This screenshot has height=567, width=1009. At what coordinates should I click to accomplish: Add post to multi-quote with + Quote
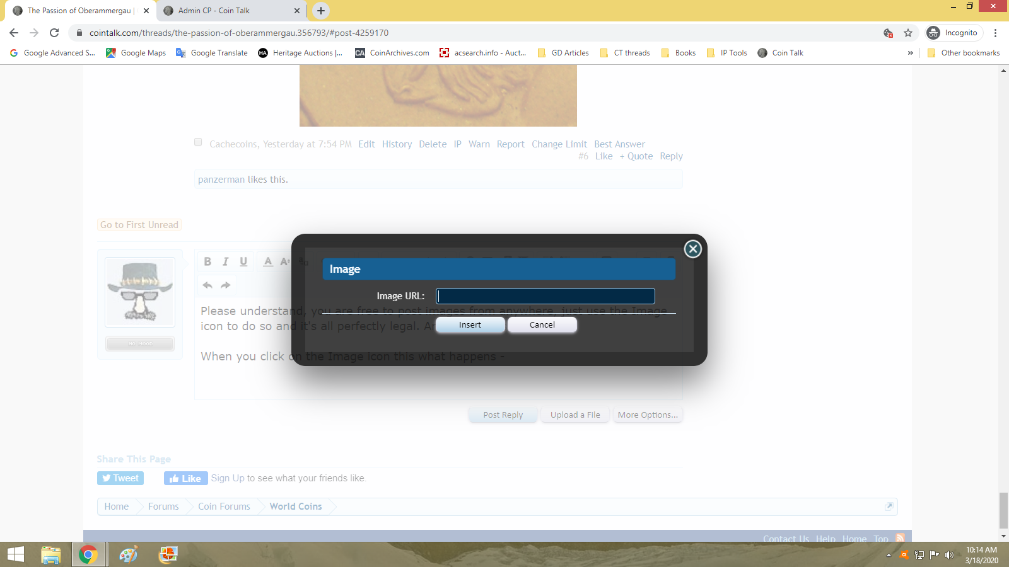[x=636, y=156]
